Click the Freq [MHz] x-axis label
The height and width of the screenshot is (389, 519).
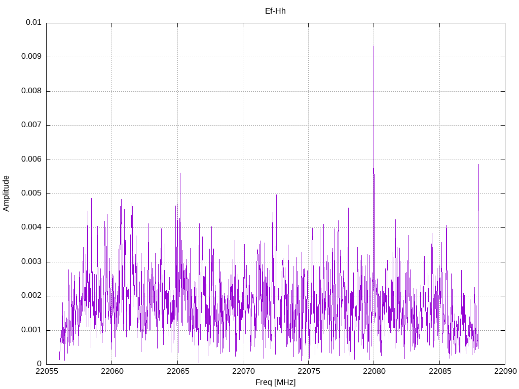[275, 382]
